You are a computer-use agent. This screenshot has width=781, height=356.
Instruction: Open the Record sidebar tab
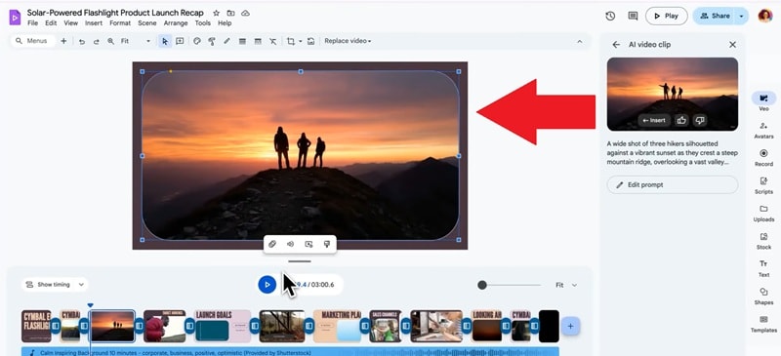click(763, 157)
